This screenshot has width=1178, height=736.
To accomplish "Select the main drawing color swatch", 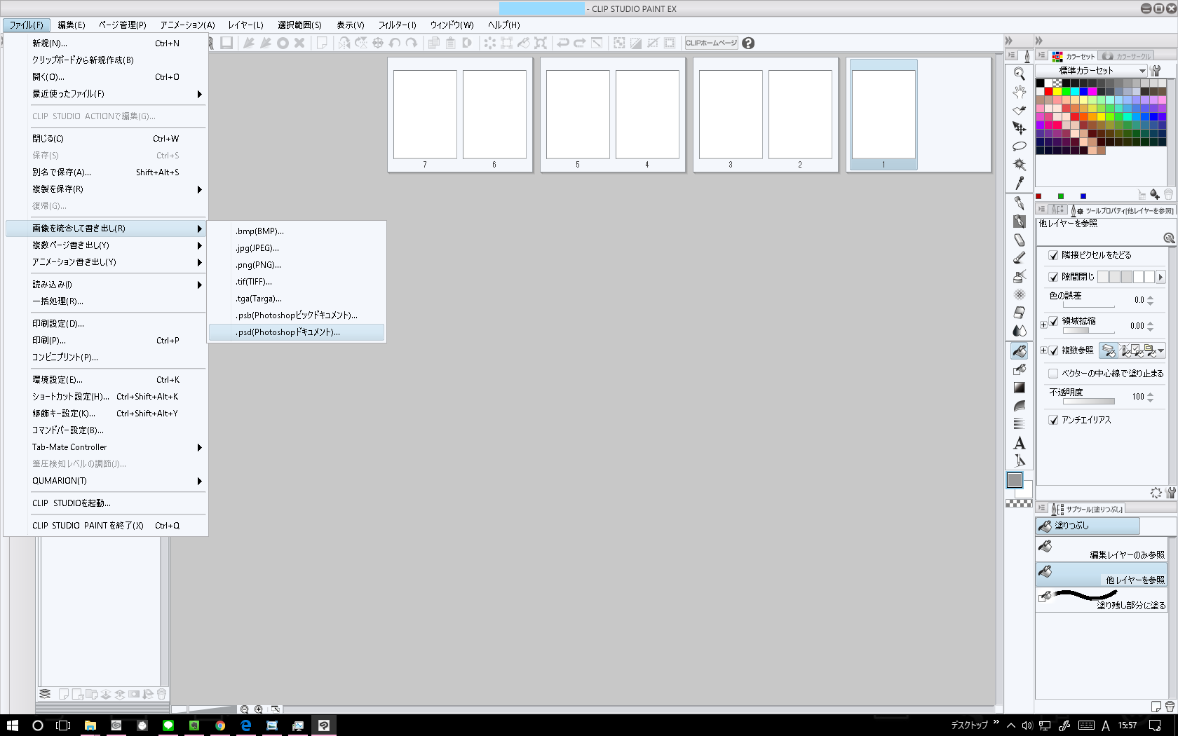I will pyautogui.click(x=1015, y=480).
